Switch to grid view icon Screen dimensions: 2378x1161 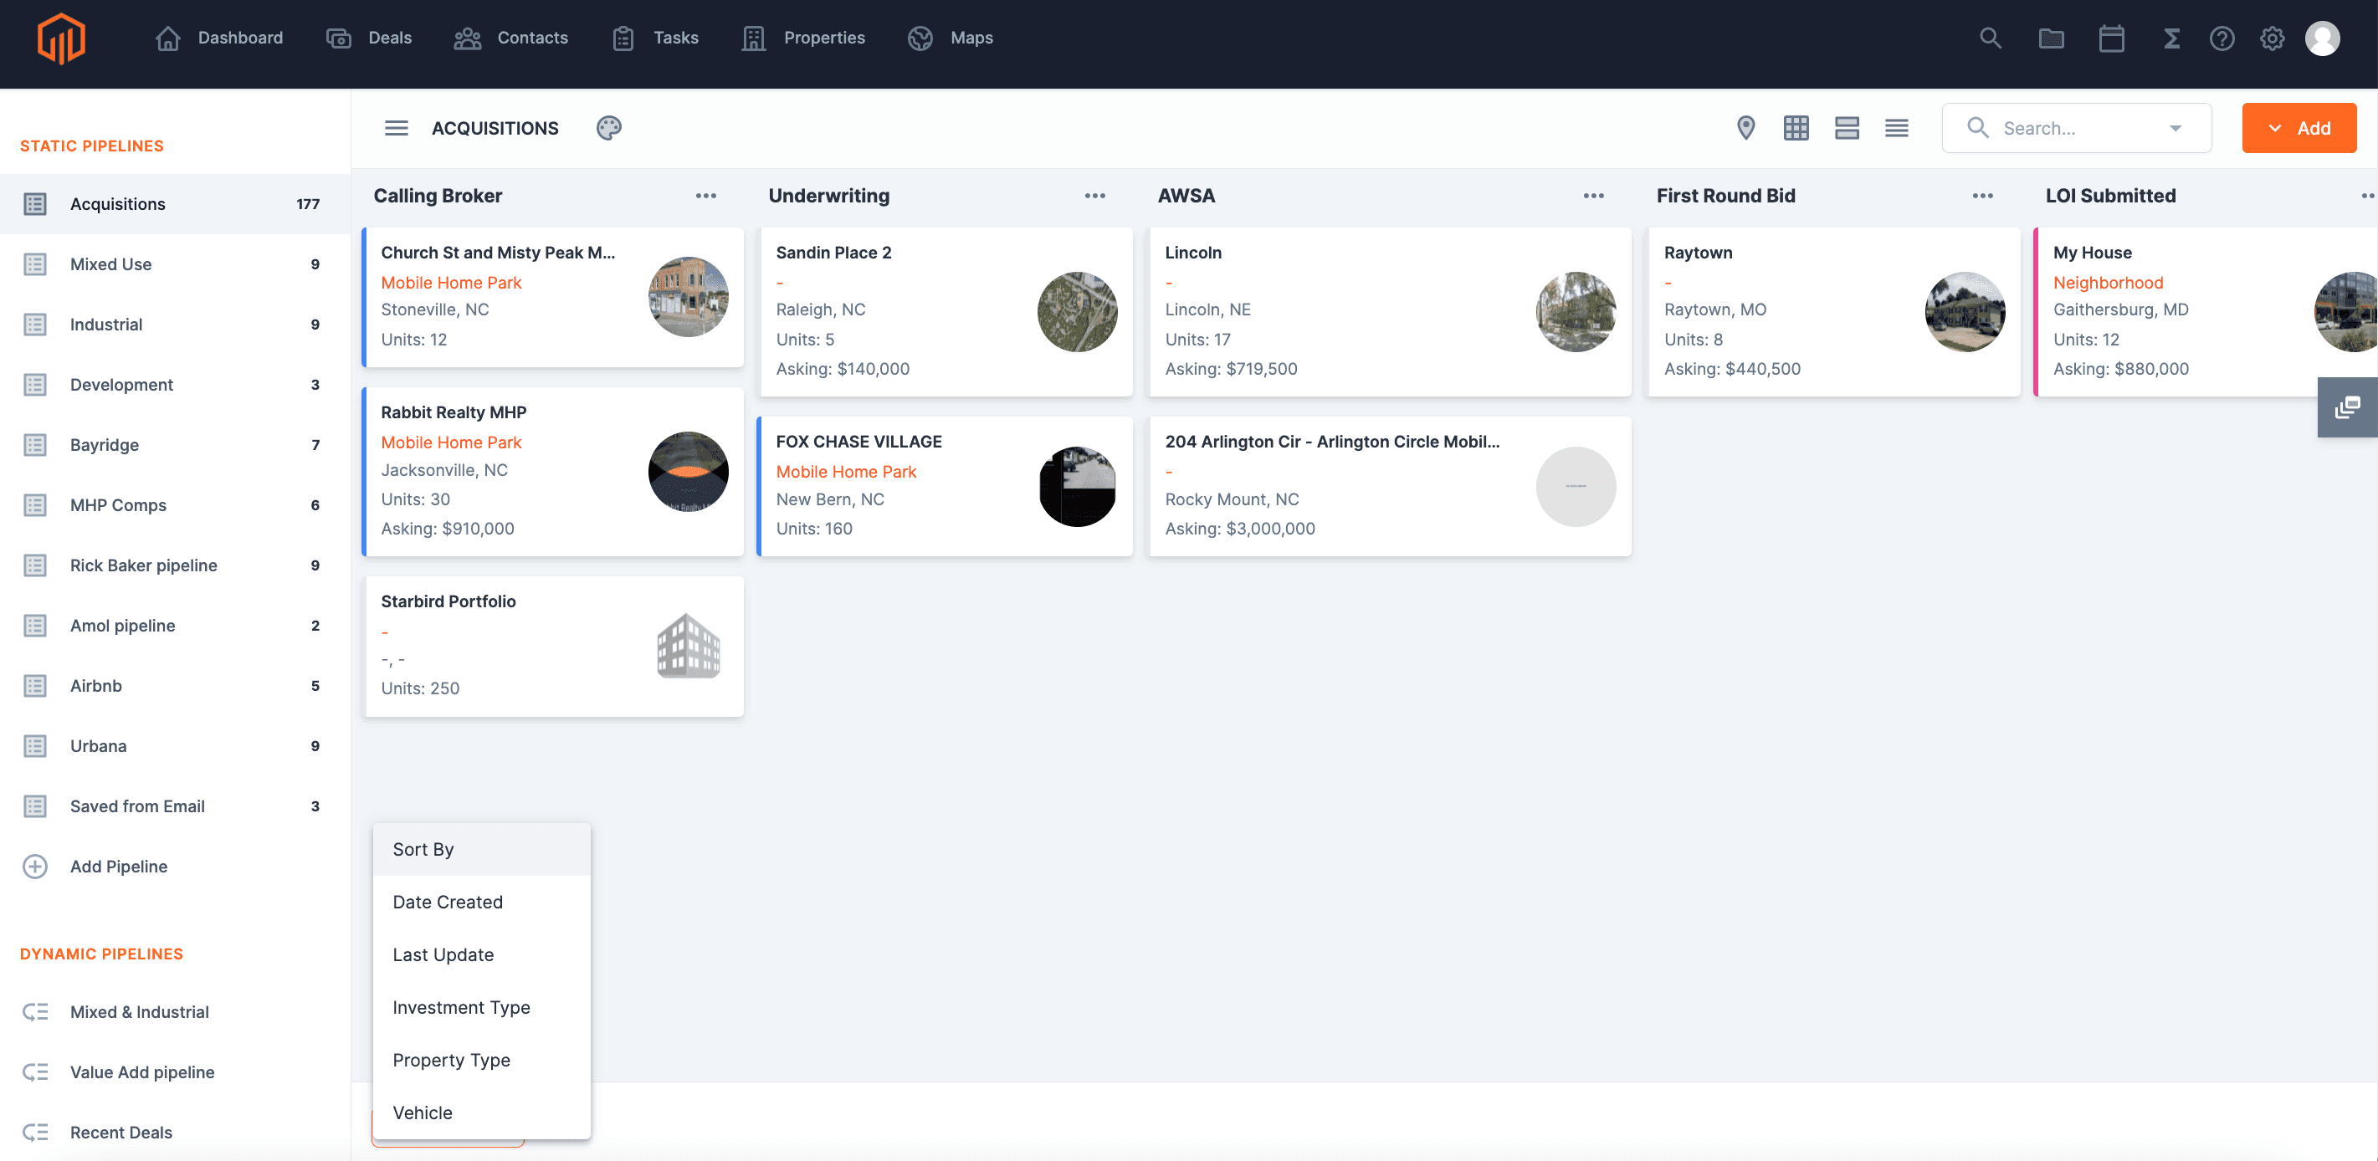(x=1796, y=128)
